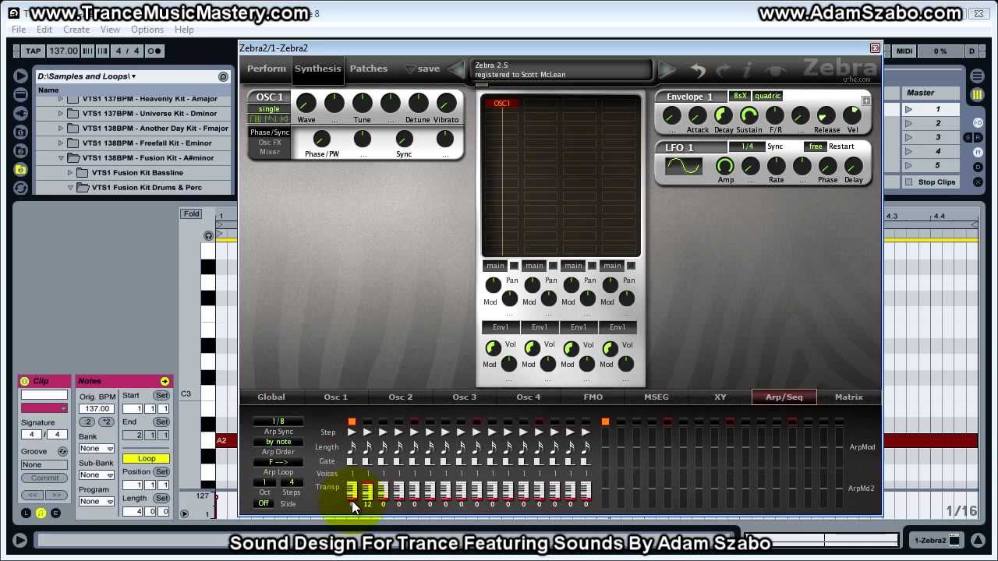
Task: Click the Zebra undo arrow icon
Action: coord(698,71)
